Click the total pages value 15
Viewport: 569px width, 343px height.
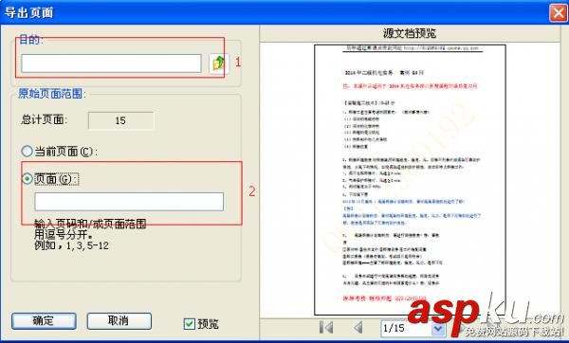click(120, 120)
